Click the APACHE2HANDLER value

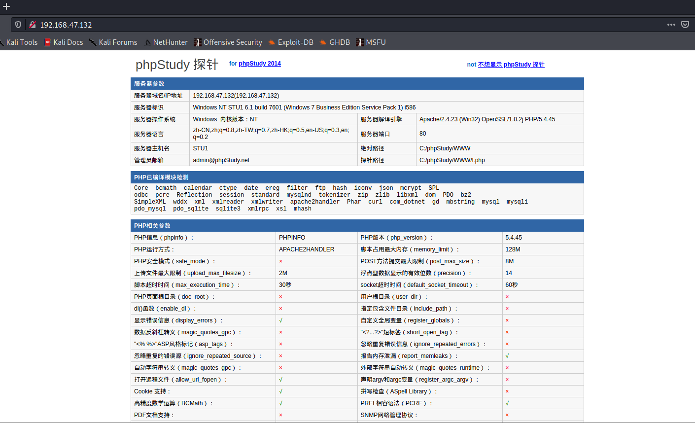tap(307, 249)
